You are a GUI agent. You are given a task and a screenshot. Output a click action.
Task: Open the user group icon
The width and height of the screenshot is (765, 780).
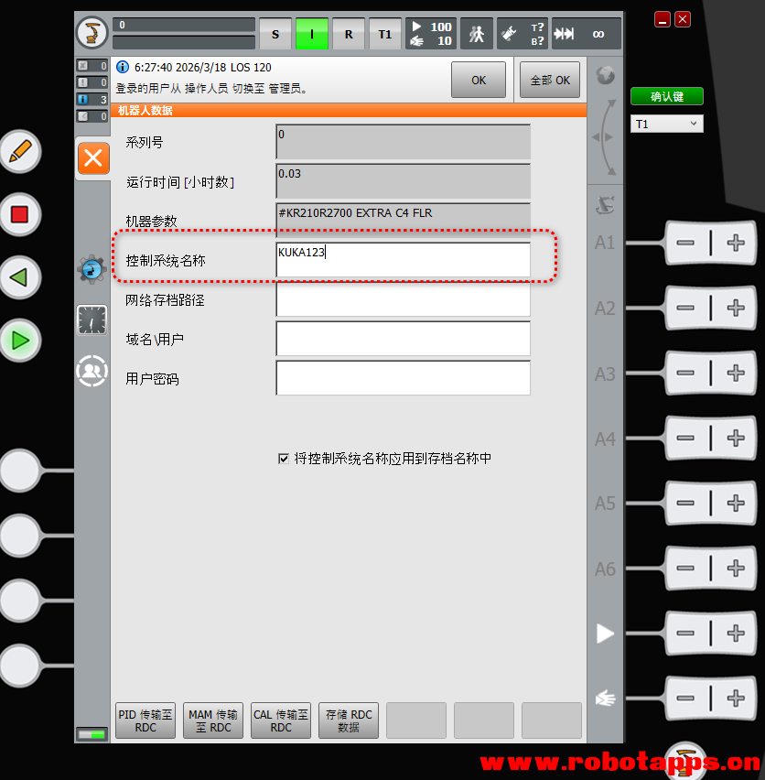[92, 371]
